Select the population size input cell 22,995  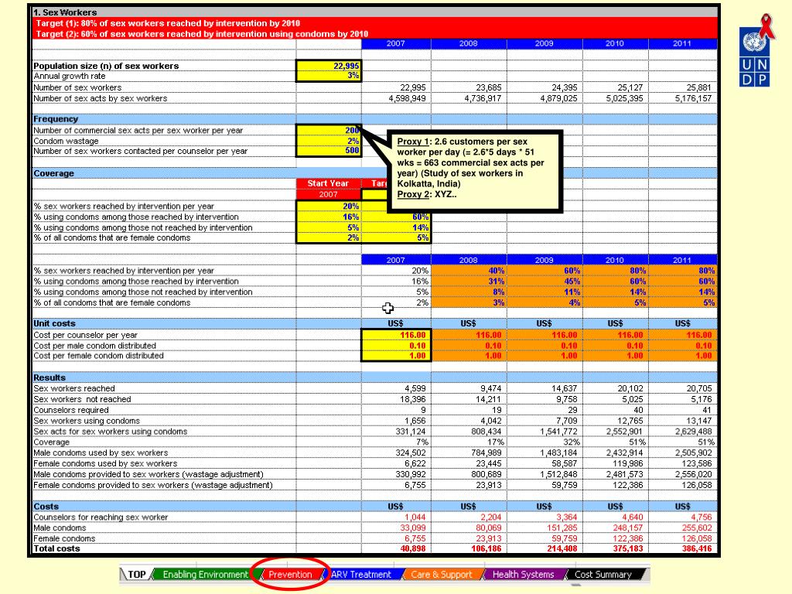[328, 66]
